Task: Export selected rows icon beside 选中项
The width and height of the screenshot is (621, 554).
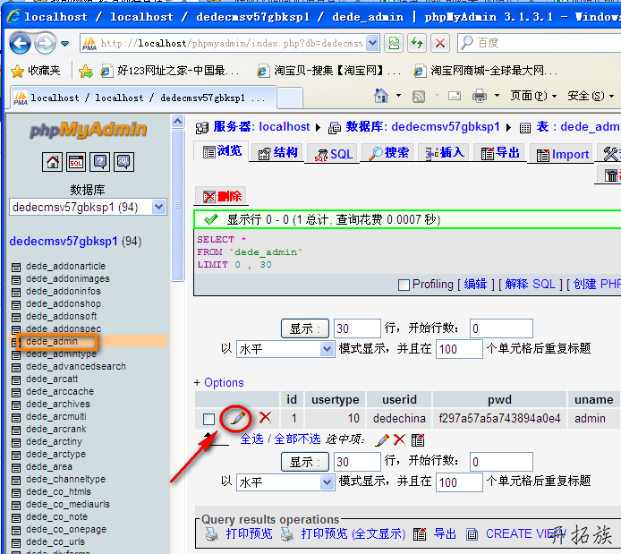Action: (418, 439)
